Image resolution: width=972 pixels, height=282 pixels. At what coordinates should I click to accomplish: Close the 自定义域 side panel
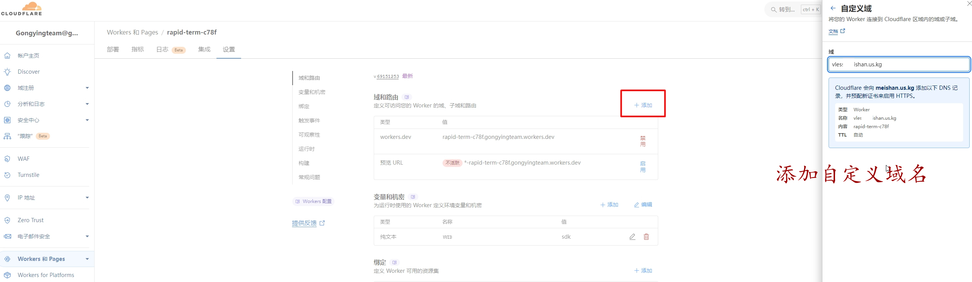pos(969,3)
